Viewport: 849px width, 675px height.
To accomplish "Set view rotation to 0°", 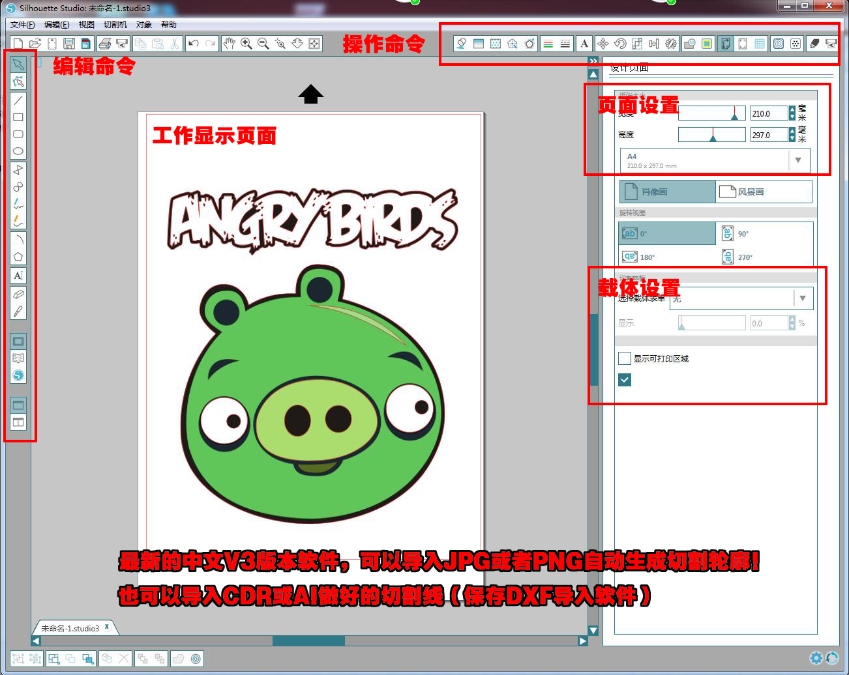I will click(667, 233).
